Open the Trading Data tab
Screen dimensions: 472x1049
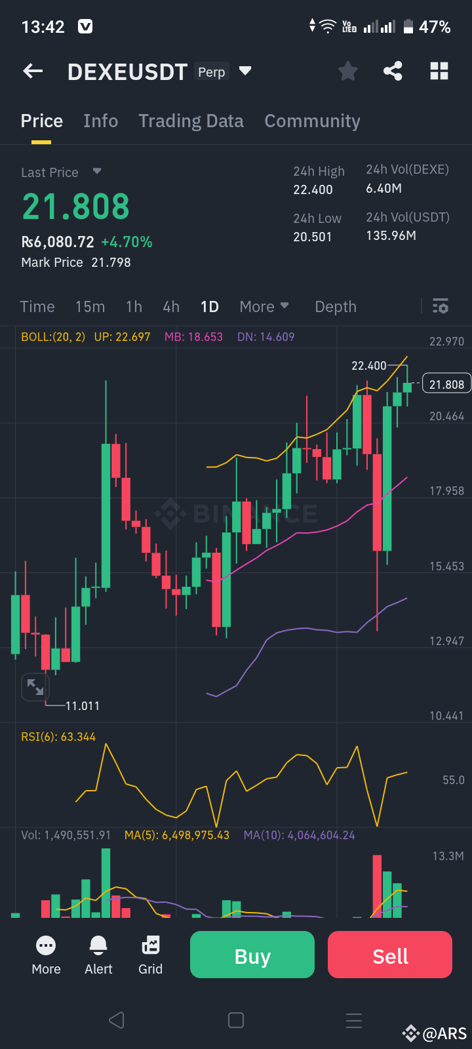(x=191, y=121)
